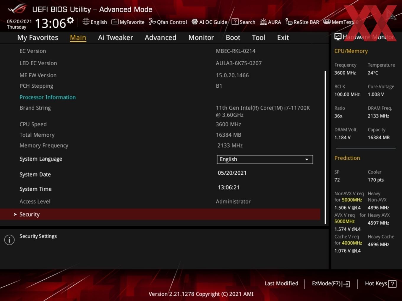
Task: Select the Main tab
Action: tap(78, 37)
